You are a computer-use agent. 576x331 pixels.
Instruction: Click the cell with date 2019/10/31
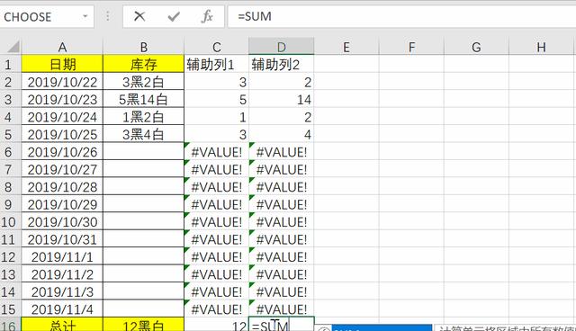(x=62, y=239)
